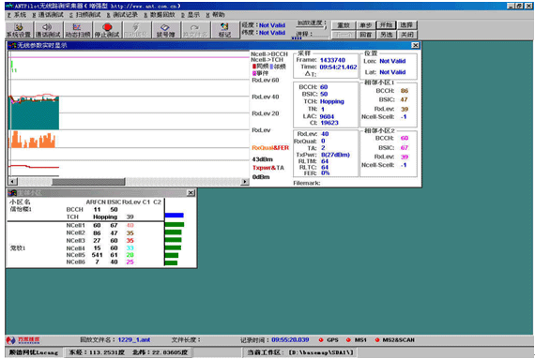This screenshot has width=535, height=359.
Task: Click the LAC value 9604
Action: tap(327, 116)
